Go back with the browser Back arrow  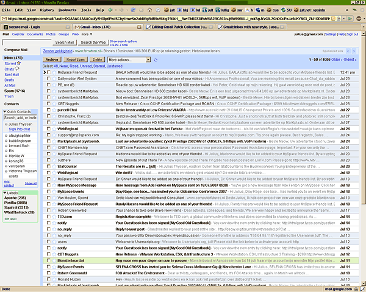(x=110, y=10)
